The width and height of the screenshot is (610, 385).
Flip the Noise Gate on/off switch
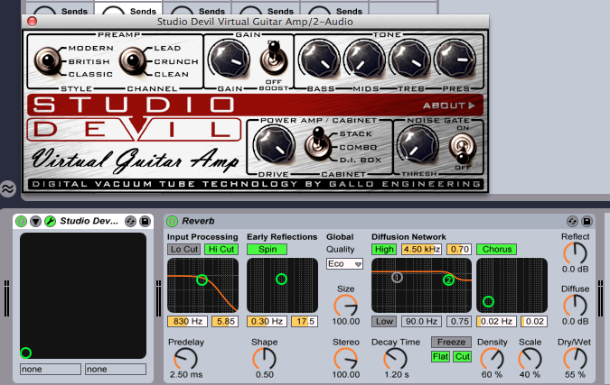[x=463, y=148]
